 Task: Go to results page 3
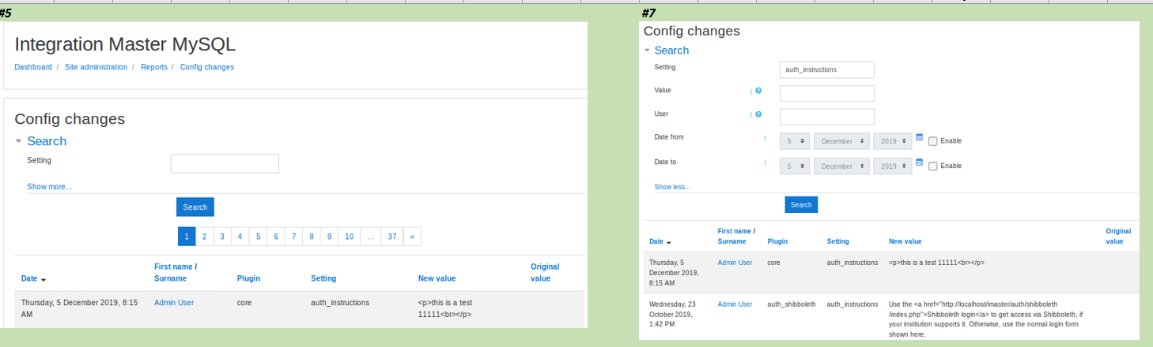tap(222, 237)
